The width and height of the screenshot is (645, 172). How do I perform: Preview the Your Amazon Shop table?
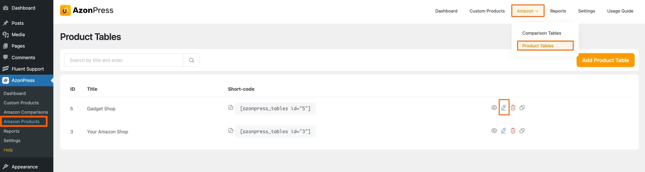click(494, 131)
